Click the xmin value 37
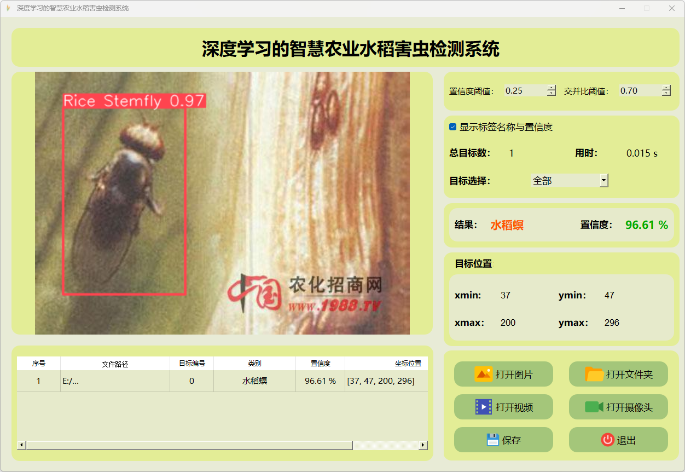Image resolution: width=685 pixels, height=472 pixels. click(x=505, y=295)
